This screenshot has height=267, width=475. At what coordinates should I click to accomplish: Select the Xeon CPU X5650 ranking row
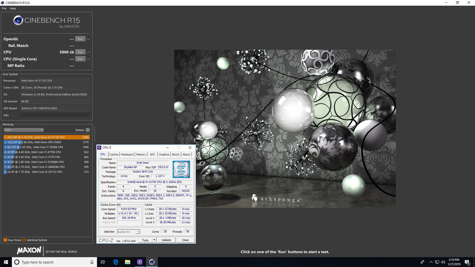[x=47, y=142]
